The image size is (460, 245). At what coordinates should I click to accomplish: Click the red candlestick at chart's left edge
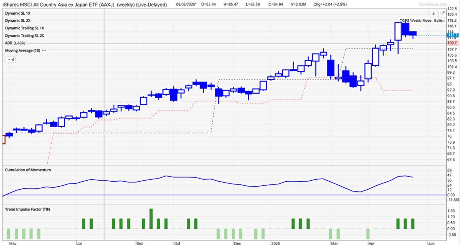4,139
